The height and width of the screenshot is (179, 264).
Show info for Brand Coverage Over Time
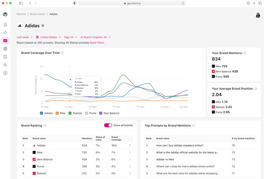click(63, 53)
